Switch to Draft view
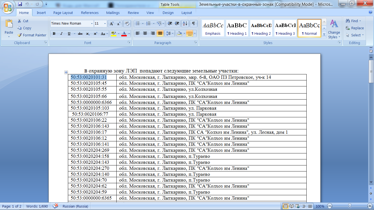374x210 pixels. [x=310, y=206]
